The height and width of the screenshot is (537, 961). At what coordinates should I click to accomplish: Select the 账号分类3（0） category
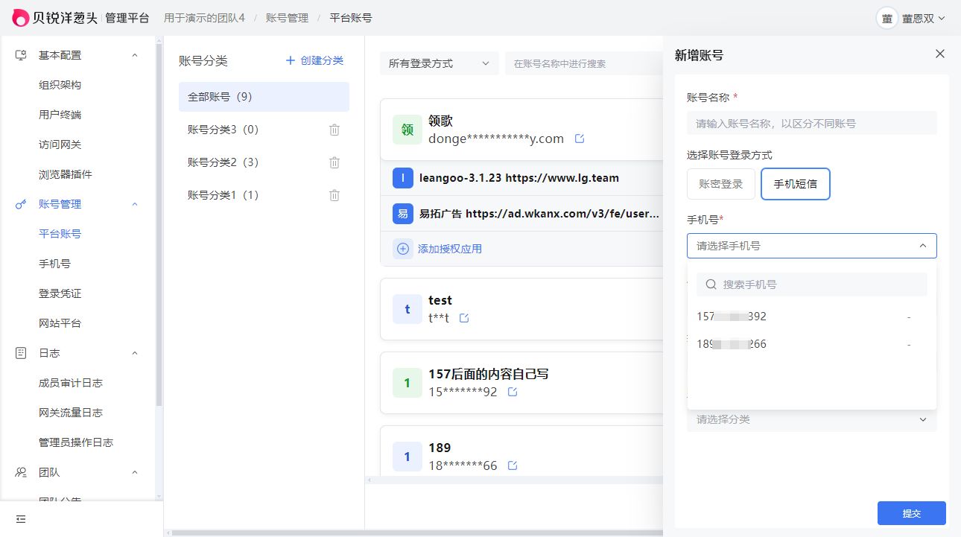[x=264, y=130]
